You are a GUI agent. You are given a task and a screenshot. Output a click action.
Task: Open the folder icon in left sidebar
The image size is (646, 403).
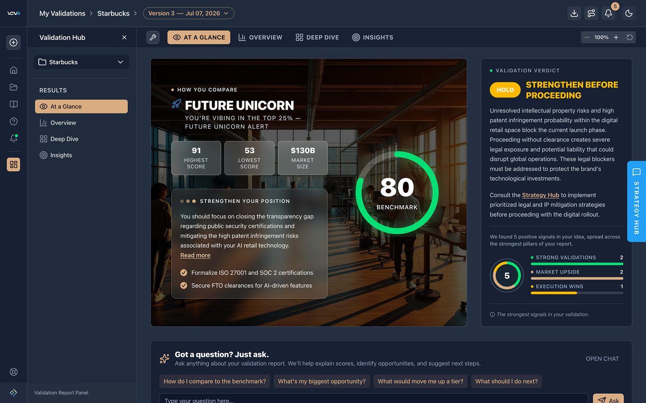click(x=13, y=87)
